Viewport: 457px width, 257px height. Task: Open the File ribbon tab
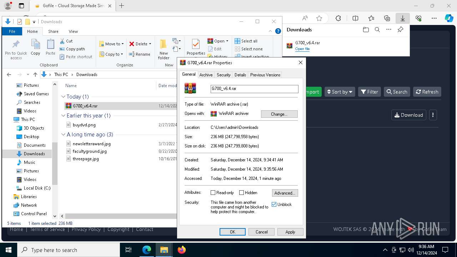click(12, 31)
